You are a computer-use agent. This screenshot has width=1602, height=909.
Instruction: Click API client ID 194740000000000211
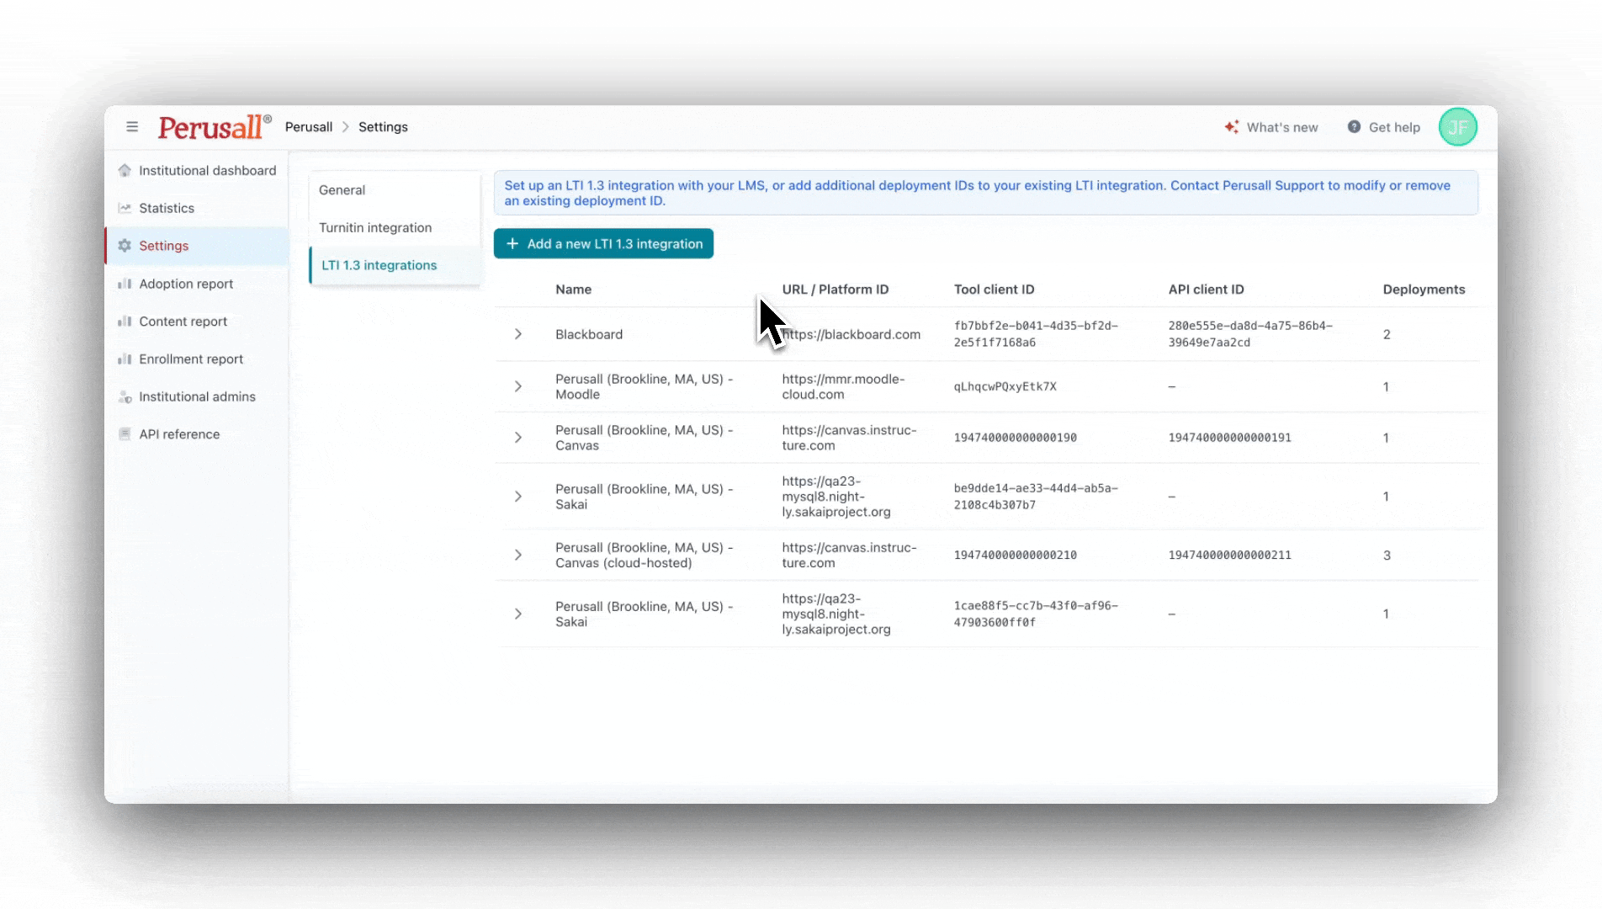click(x=1229, y=555)
